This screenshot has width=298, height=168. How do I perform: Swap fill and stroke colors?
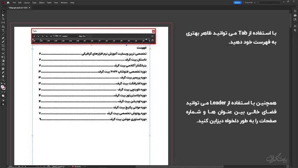pyautogui.click(x=4, y=84)
